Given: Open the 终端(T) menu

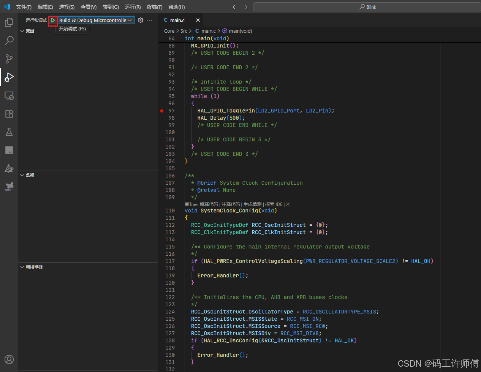Looking at the screenshot, I should pos(155,7).
